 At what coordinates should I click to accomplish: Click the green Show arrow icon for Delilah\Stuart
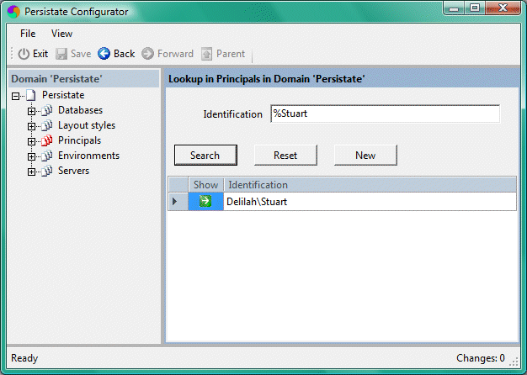205,202
